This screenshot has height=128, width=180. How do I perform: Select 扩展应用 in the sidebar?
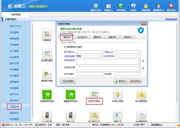pos(14,107)
